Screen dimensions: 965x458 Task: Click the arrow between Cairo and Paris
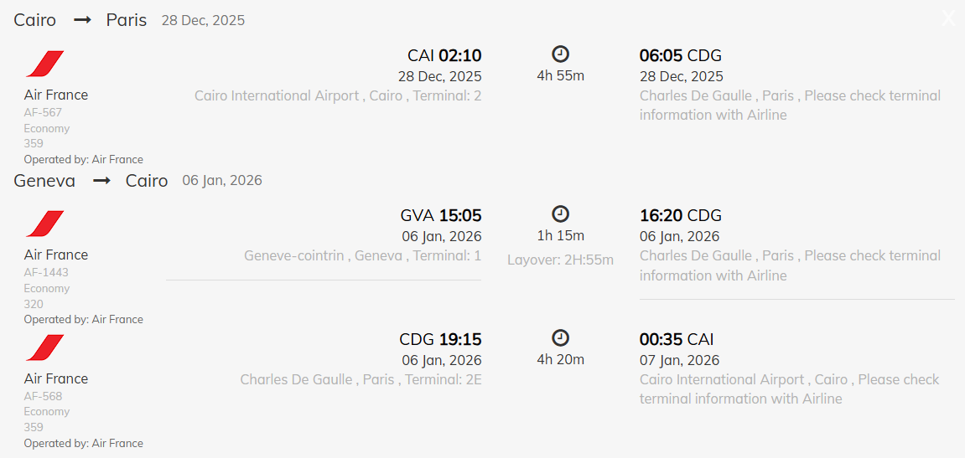click(82, 20)
